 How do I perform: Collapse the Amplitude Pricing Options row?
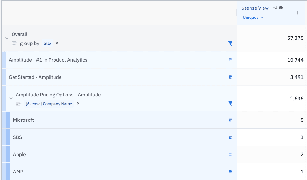click(11, 99)
